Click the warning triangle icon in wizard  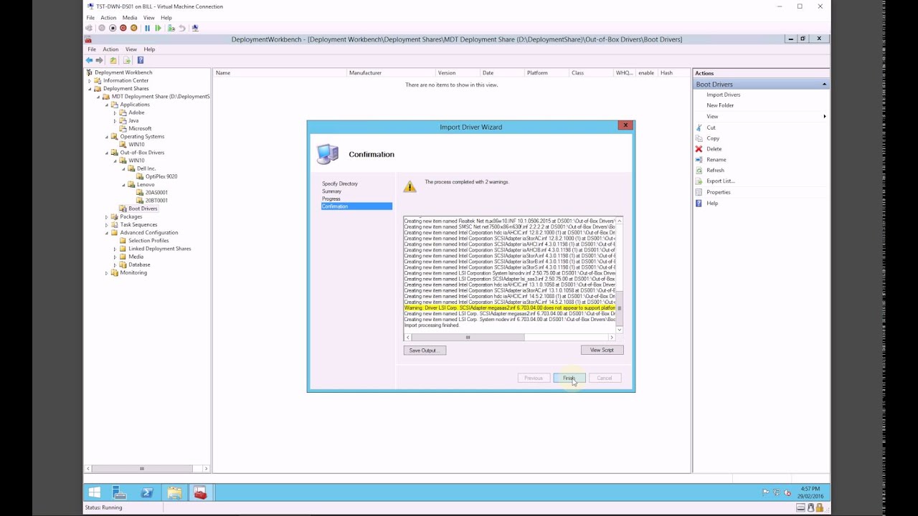(410, 187)
